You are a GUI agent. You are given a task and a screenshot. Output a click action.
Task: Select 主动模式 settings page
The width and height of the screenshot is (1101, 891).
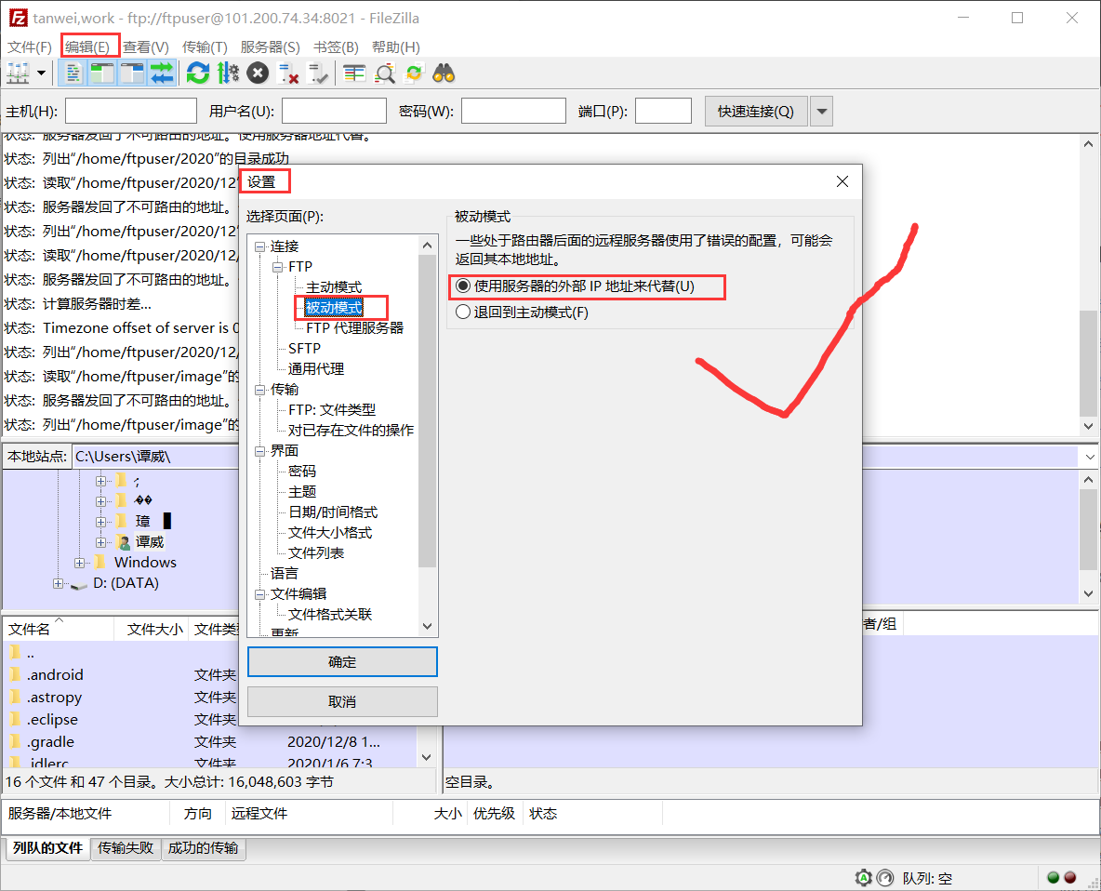click(x=334, y=287)
